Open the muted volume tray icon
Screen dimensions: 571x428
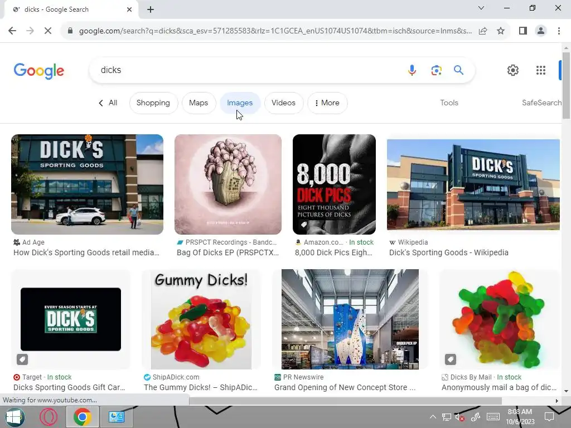tap(460, 417)
